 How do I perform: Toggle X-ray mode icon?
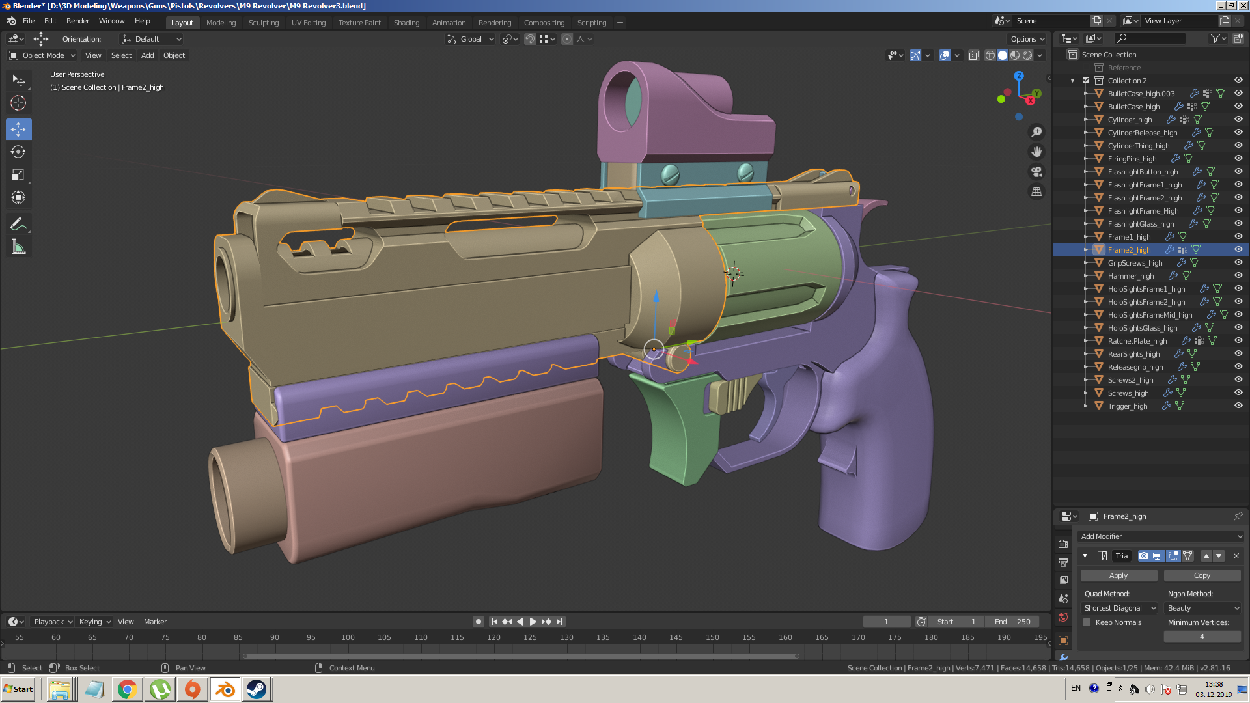[x=974, y=55]
